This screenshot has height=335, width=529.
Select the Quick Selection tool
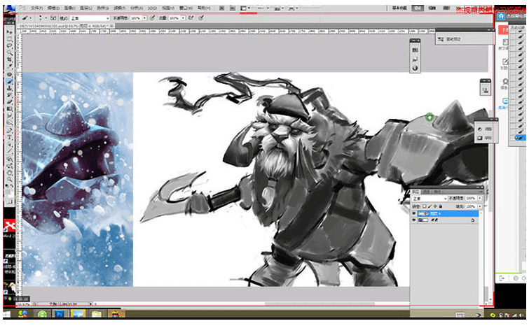click(9, 52)
